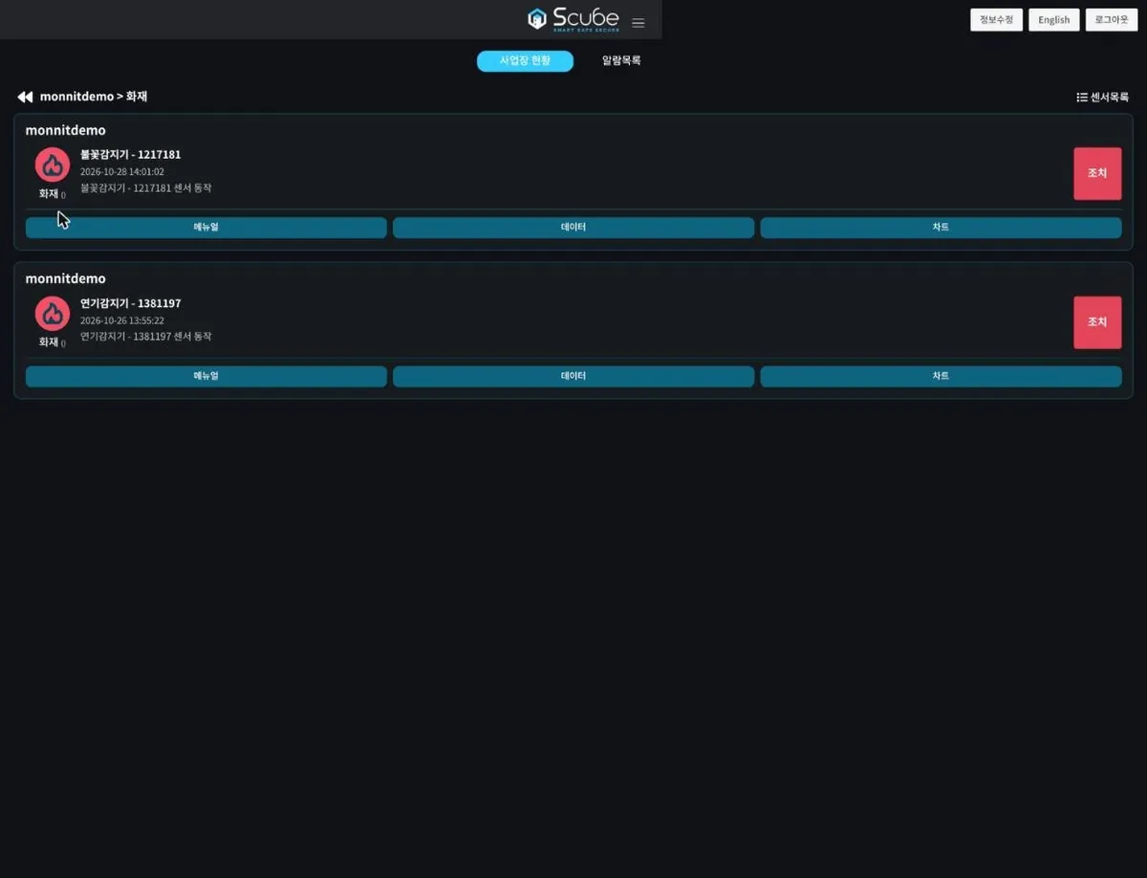Click the 정보수정 button
Screen dimensions: 1147x878
(997, 20)
